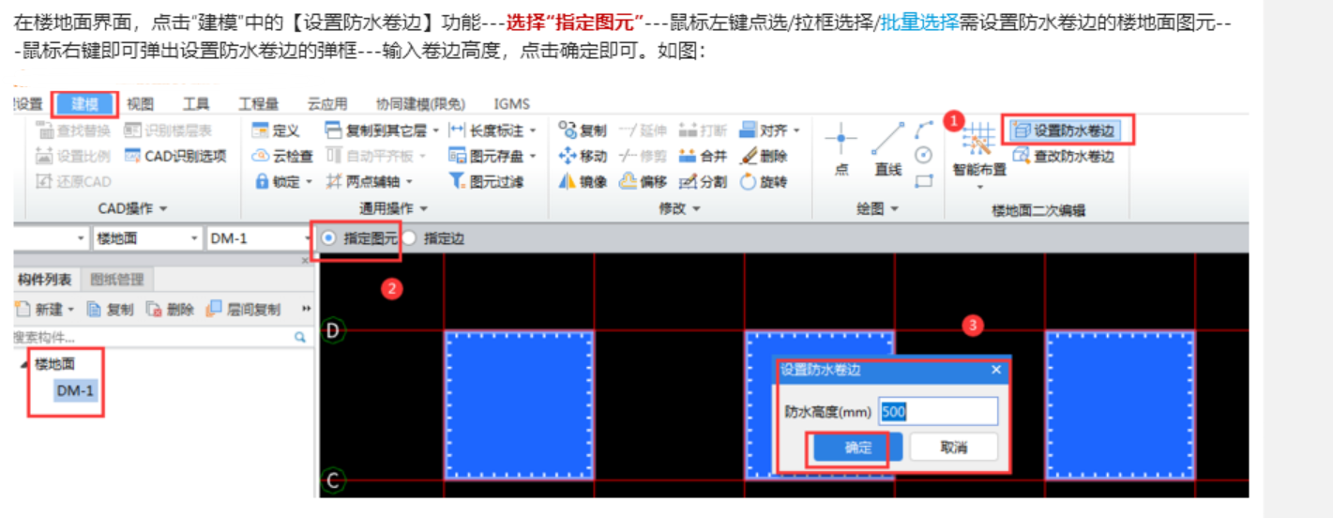1333x518 pixels.
Task: Select the 长度标注 tool
Action: (x=487, y=130)
